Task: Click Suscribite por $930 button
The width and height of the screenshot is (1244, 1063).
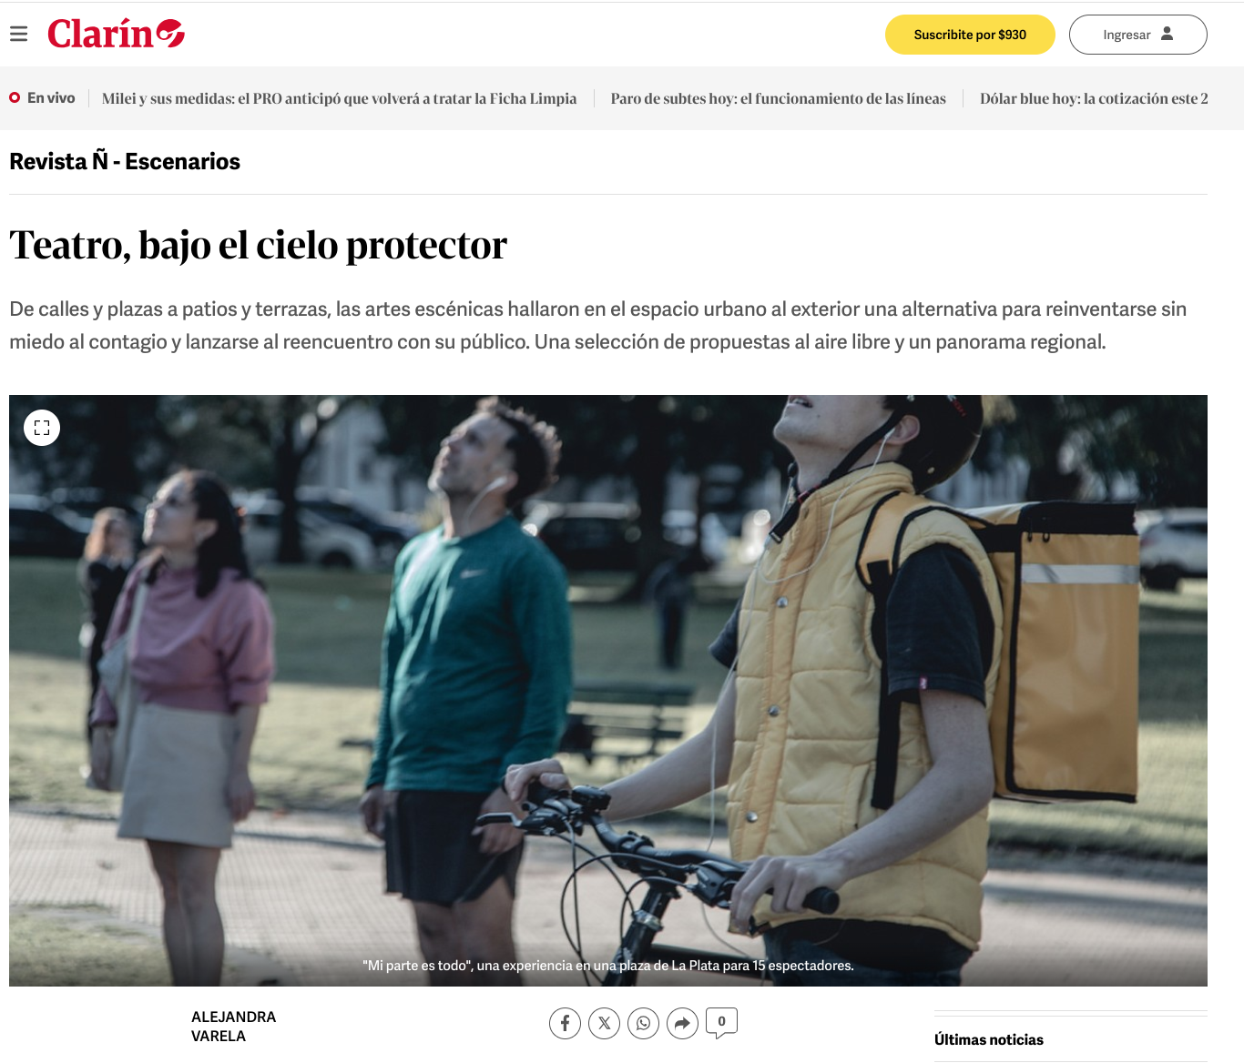Action: tap(970, 35)
